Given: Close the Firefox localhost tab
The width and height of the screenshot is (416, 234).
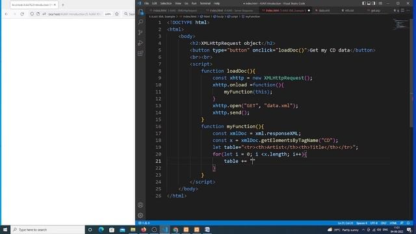Looking at the screenshot, I should (x=55, y=5).
